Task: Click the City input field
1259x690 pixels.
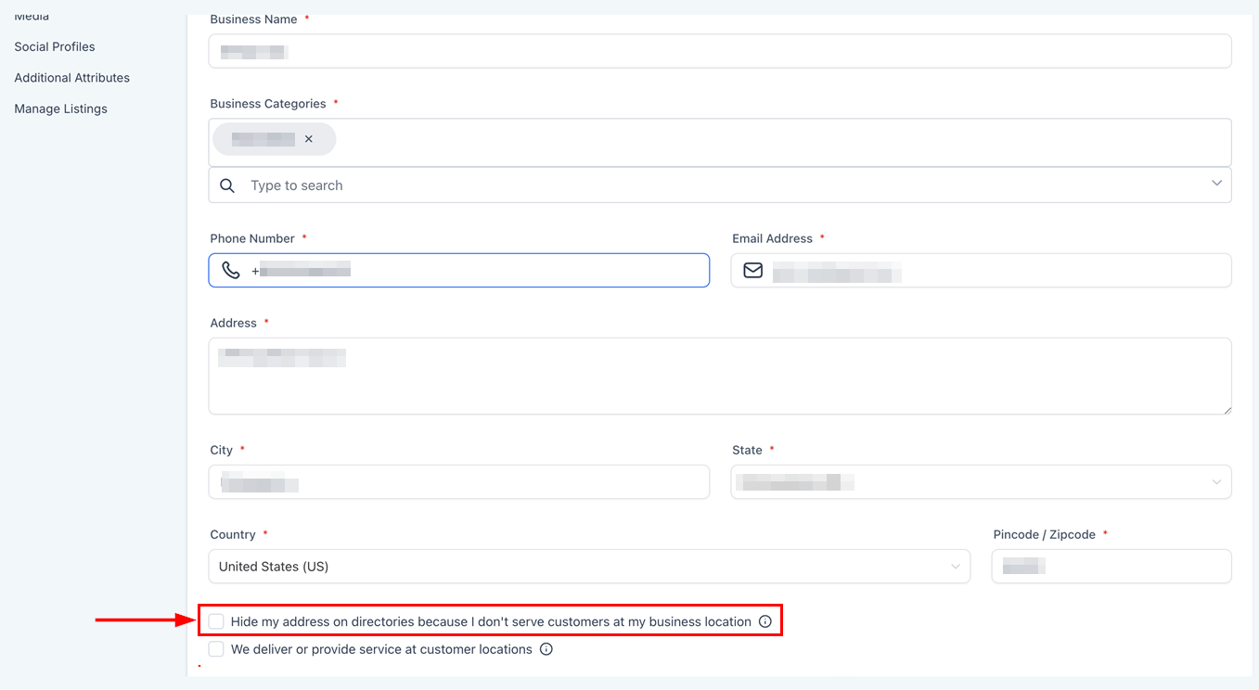Action: [459, 482]
